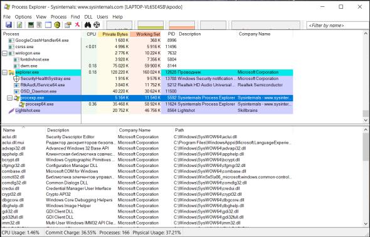Click the SecurityHealthSystray.exe shield icon
The height and width of the screenshot is (237, 370).
pos(16,79)
